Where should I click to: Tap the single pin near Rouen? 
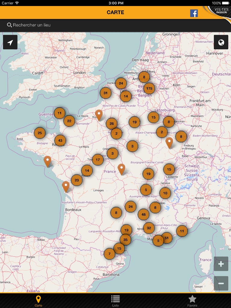(99, 115)
